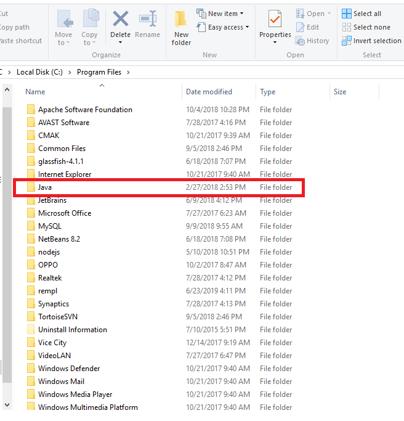
Task: Select Program Files in address bar
Action: [99, 72]
